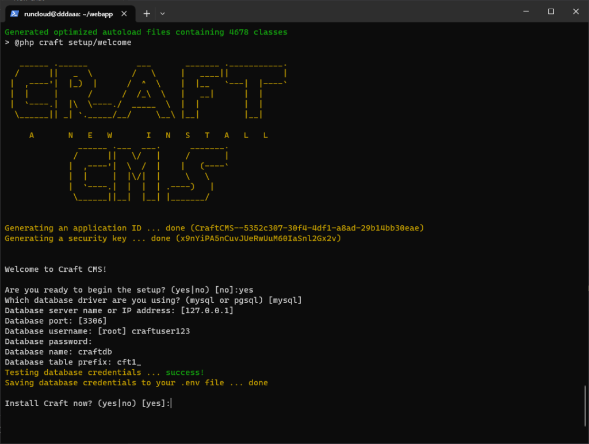Screen dimensions: 589x444
Task: Minimize the terminal window
Action: [526, 12]
